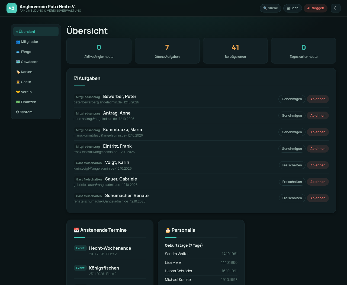This screenshot has height=285, width=347.
Task: Open Gäste section in sidebar
Action: (36, 82)
